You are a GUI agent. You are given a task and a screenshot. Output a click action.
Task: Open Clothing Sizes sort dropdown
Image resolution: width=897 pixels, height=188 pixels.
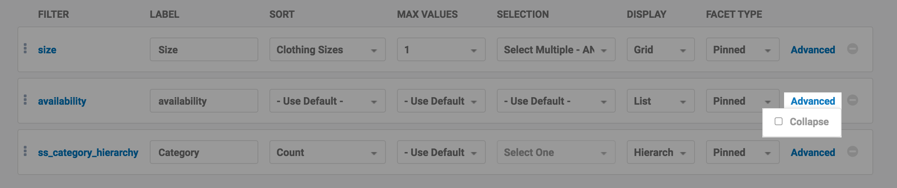327,50
